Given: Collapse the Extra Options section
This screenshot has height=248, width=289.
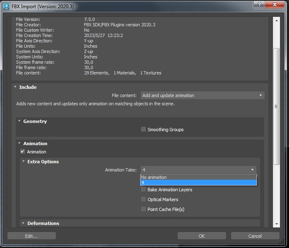Looking at the screenshot, I should pyautogui.click(x=23, y=161).
